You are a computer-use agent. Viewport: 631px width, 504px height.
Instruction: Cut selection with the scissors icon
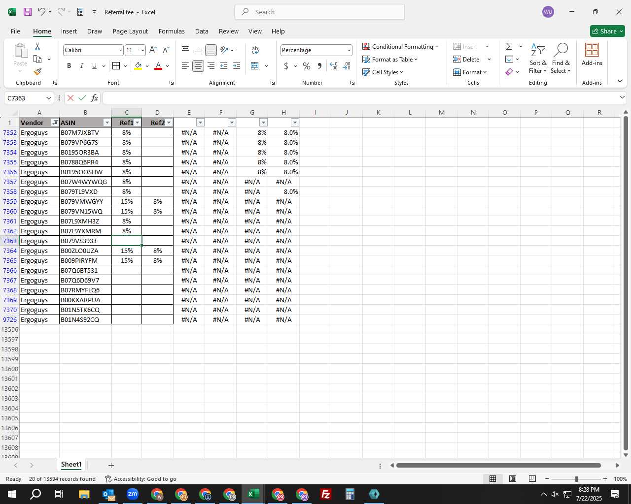(37, 46)
